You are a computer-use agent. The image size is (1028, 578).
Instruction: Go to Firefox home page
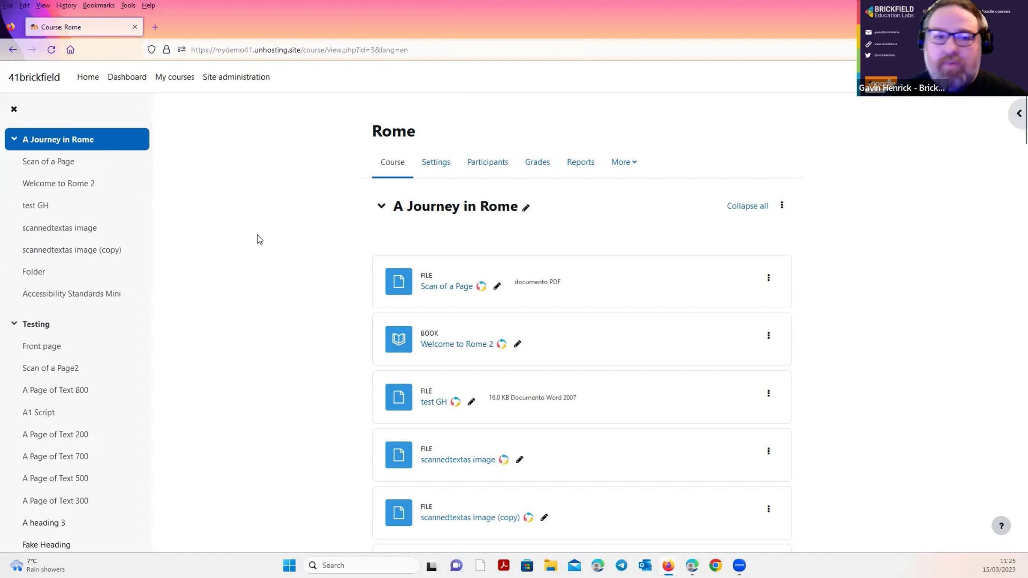tap(70, 50)
